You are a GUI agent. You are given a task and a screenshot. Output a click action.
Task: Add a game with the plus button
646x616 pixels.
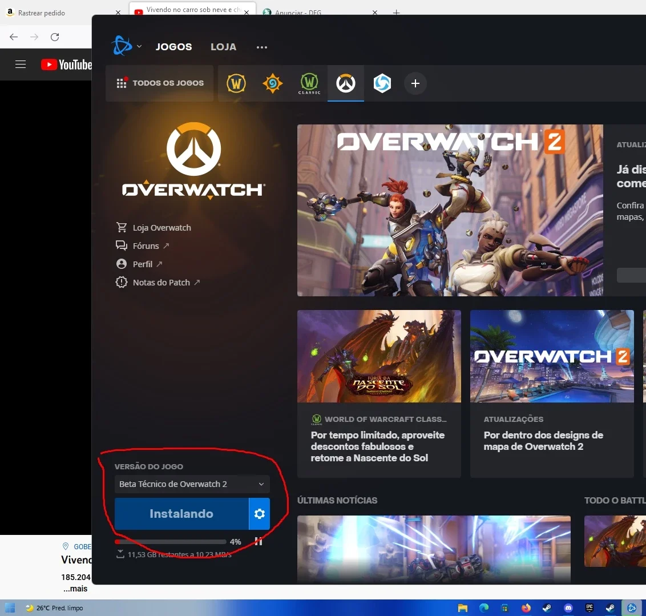[x=415, y=84]
